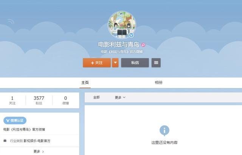Click the username 电影利兹与青鸟

[119, 44]
